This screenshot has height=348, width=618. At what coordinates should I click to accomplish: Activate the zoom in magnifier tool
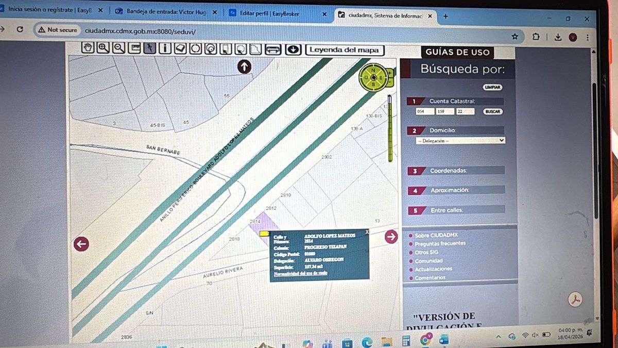coord(104,48)
